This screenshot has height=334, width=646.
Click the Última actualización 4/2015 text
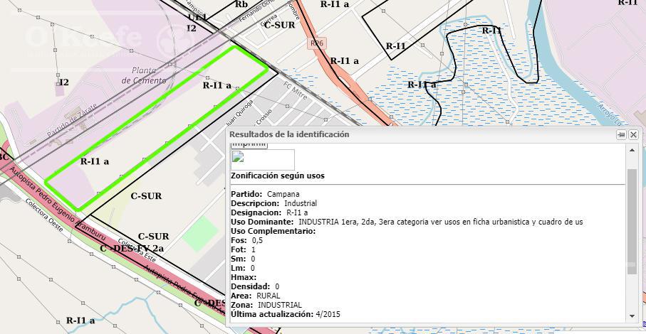286,314
